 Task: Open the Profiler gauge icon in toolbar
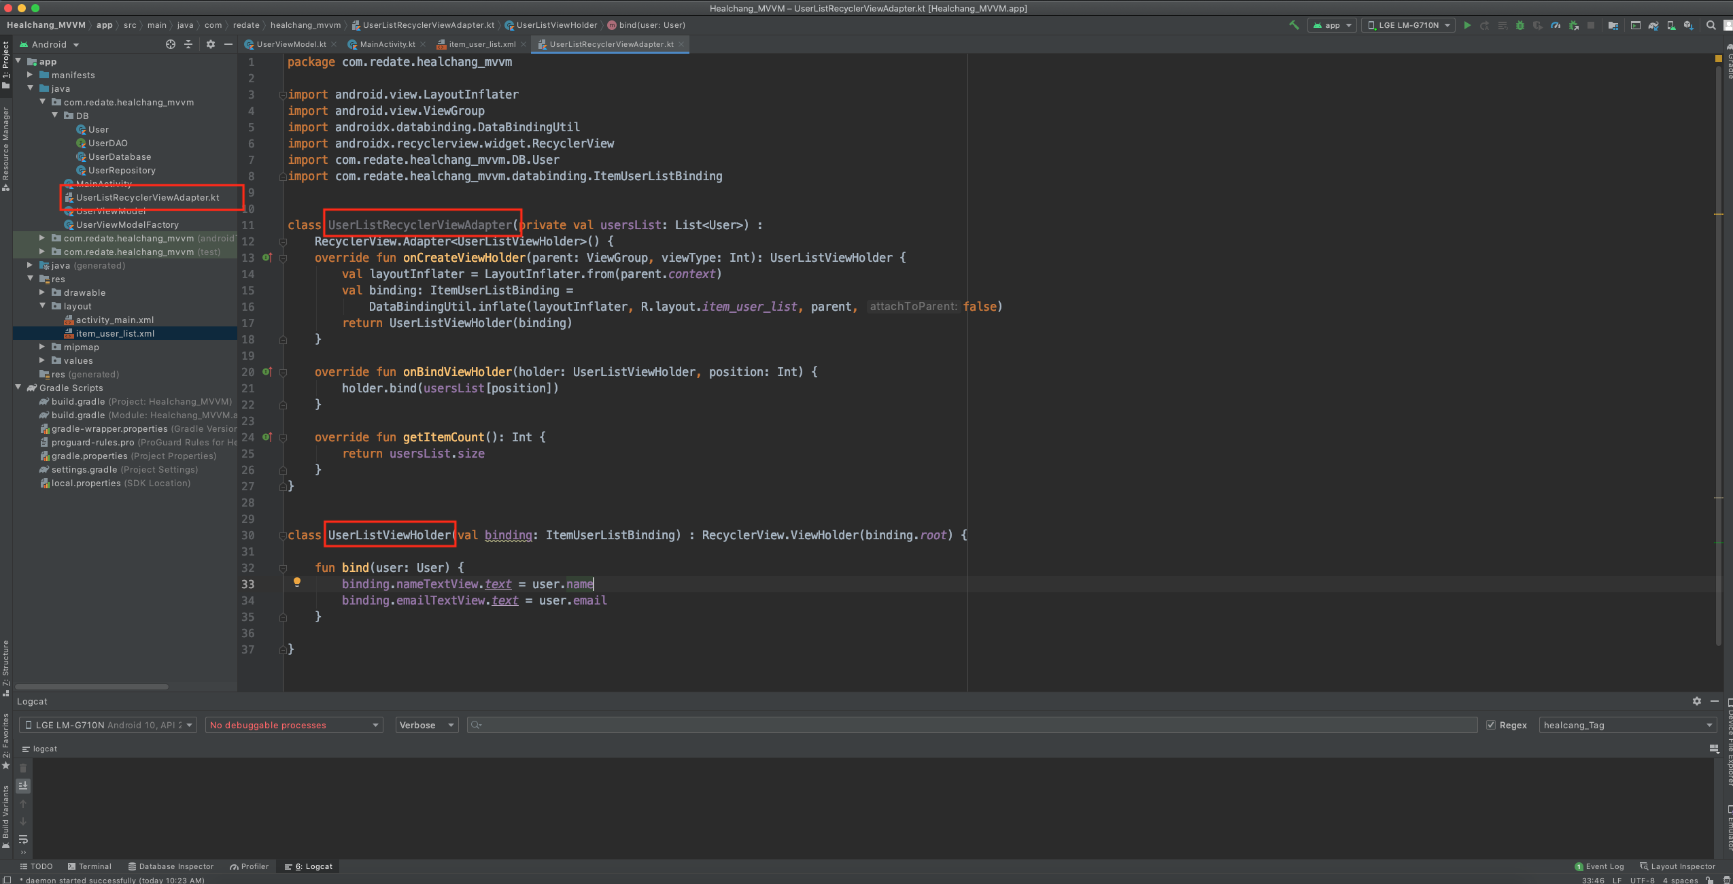1556,25
